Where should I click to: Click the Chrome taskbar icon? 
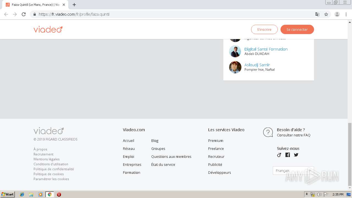[x=50, y=194]
